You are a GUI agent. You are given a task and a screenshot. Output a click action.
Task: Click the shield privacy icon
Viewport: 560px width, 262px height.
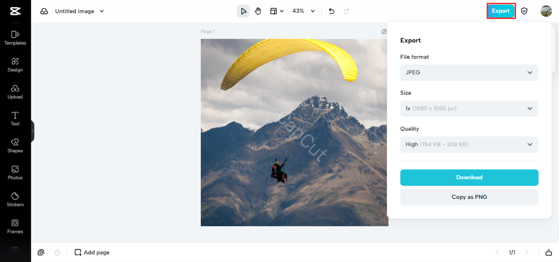524,11
